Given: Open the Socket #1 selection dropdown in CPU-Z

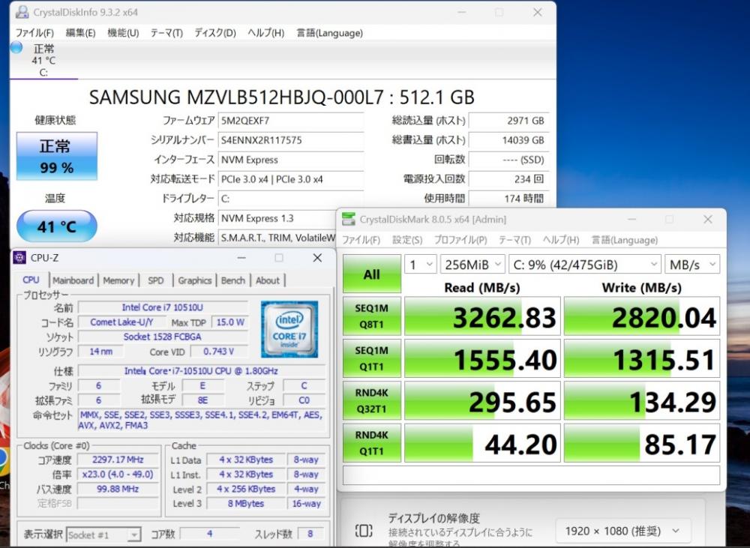Looking at the screenshot, I should pyautogui.click(x=103, y=535).
